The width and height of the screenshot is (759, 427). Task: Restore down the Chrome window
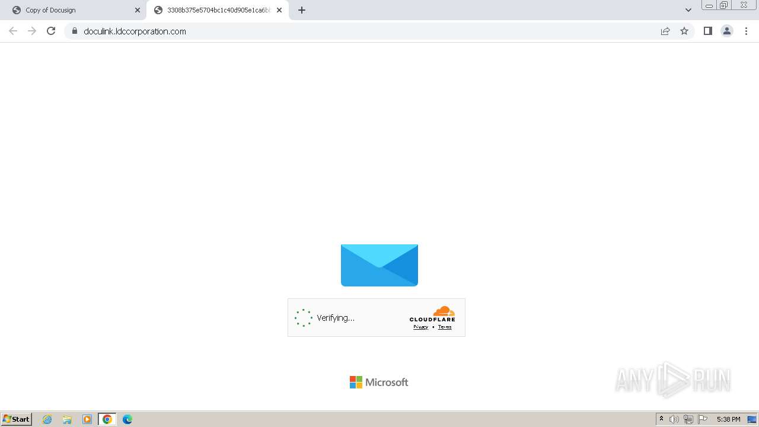724,5
